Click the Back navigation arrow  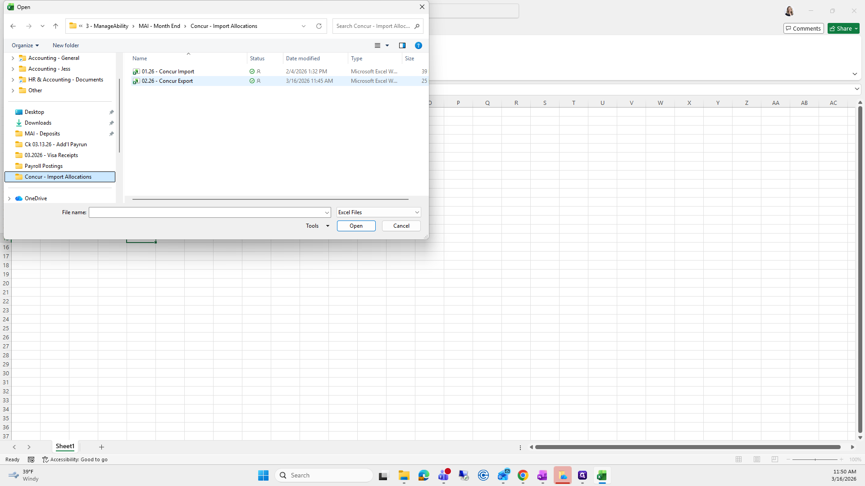13,26
